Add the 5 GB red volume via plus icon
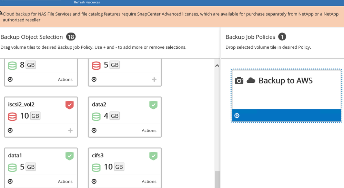 154,79
